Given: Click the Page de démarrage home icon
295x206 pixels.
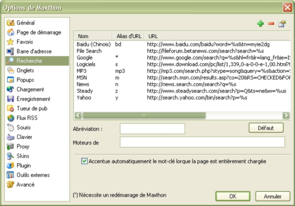Looking at the screenshot, I should [10, 33].
